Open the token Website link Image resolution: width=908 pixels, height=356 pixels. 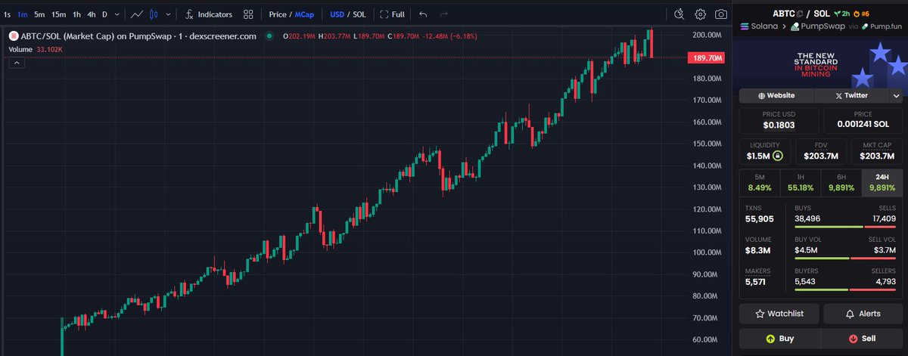[x=777, y=95]
